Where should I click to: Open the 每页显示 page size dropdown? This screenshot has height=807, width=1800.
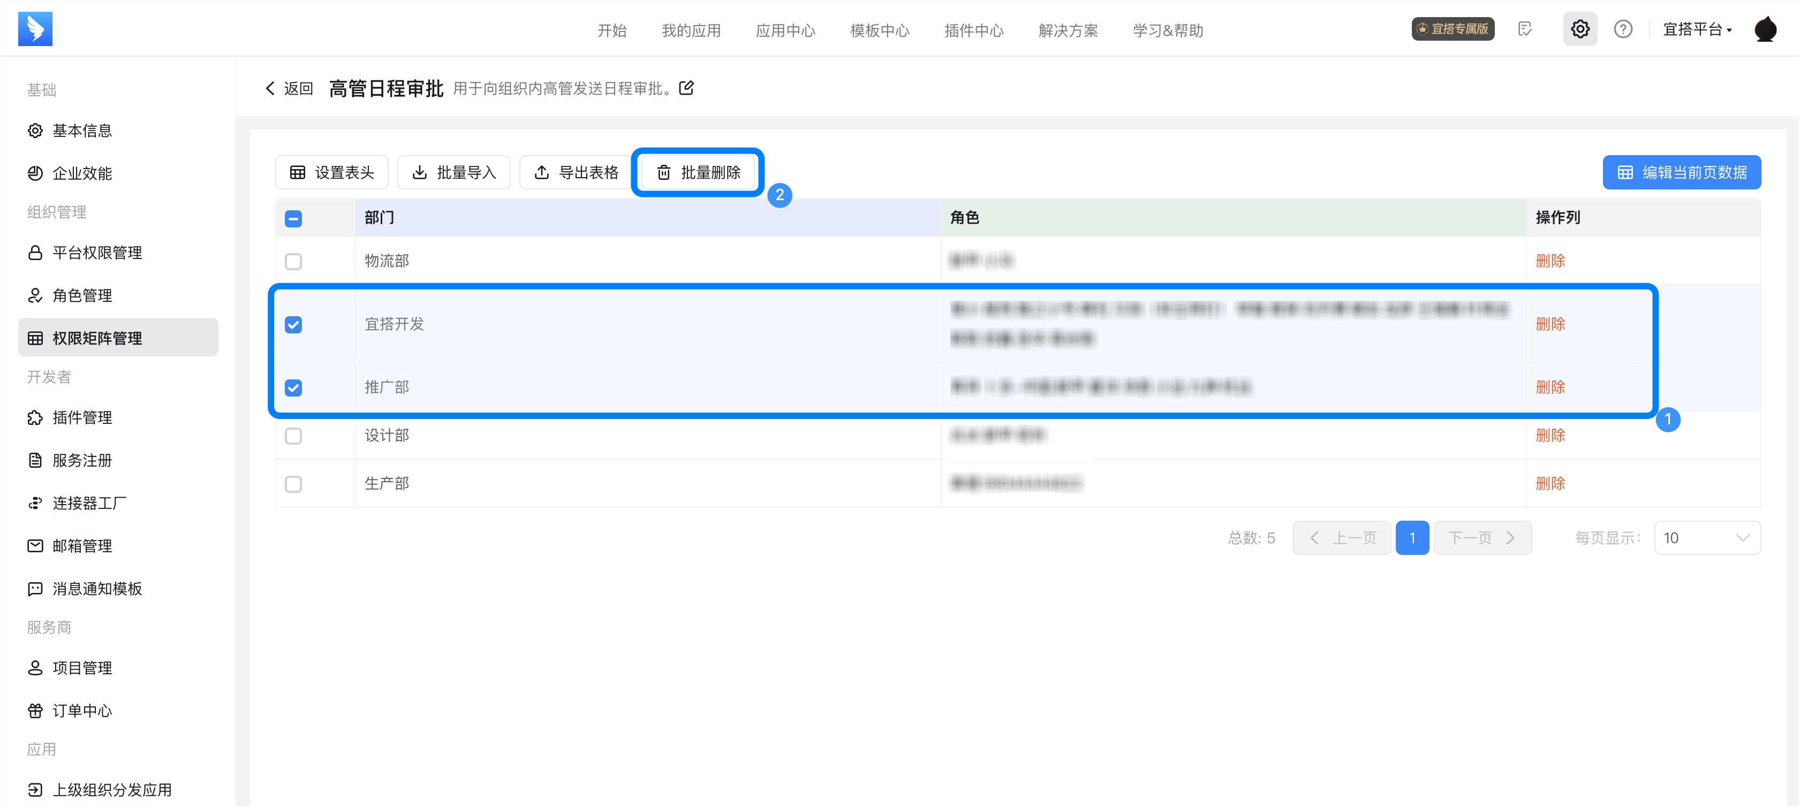tap(1706, 538)
